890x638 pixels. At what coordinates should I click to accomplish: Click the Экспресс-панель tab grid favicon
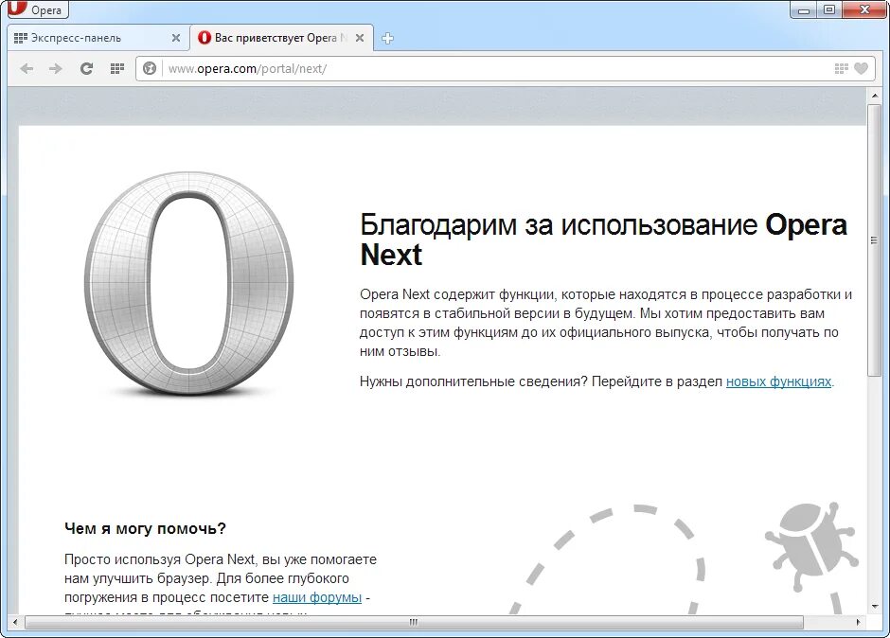21,38
